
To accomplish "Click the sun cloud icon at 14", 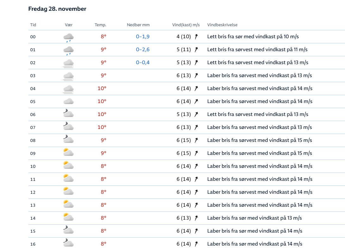I will [x=68, y=217].
